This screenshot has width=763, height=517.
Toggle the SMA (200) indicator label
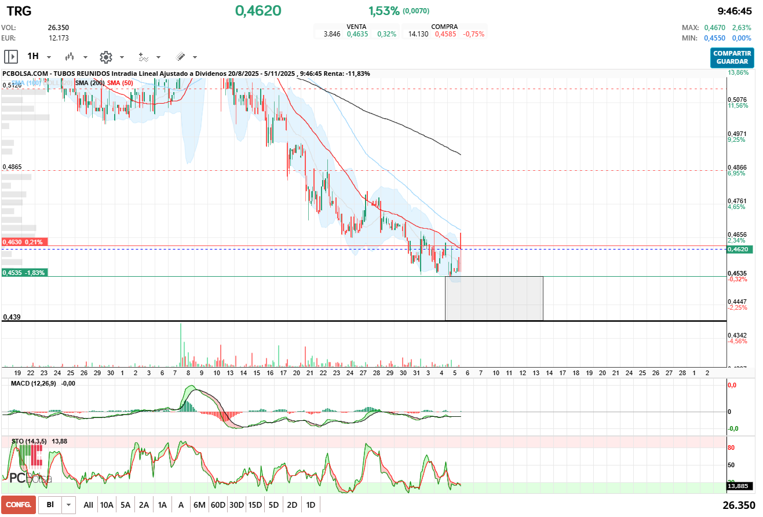coord(90,83)
